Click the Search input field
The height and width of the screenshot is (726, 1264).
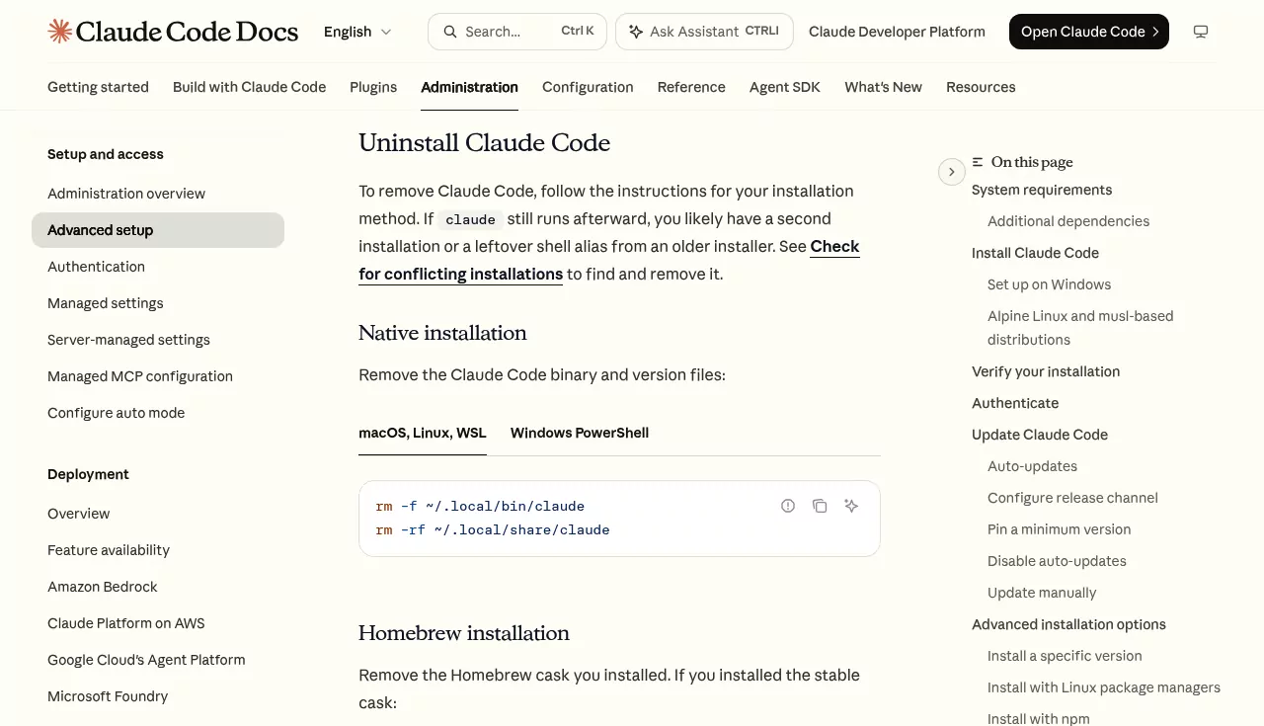pos(517,32)
